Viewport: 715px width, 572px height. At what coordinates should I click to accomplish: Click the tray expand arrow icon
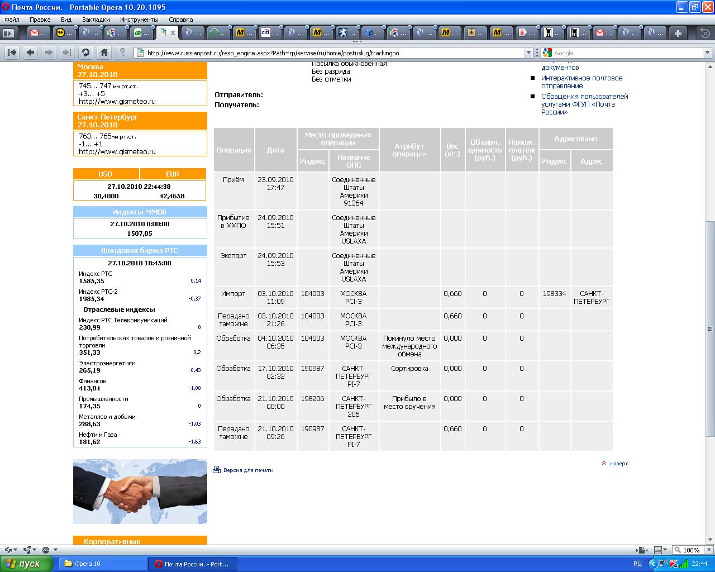pyautogui.click(x=652, y=564)
